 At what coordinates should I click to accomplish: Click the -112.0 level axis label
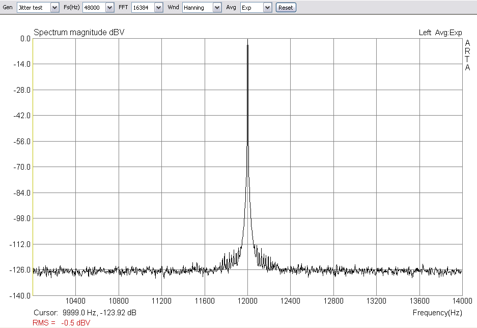pyautogui.click(x=20, y=244)
